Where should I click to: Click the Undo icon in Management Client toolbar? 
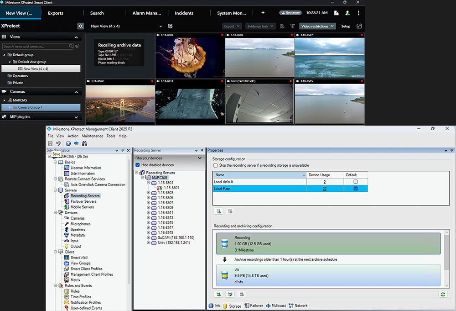pos(58,143)
